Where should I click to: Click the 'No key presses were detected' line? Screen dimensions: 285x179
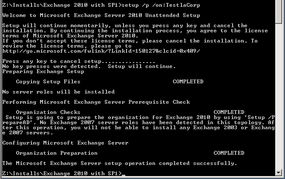pyautogui.click(x=89, y=66)
